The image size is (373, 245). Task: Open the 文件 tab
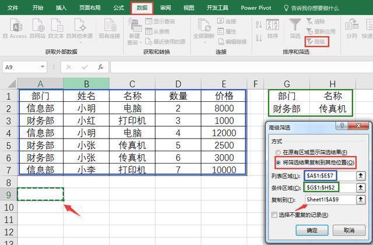(13, 8)
